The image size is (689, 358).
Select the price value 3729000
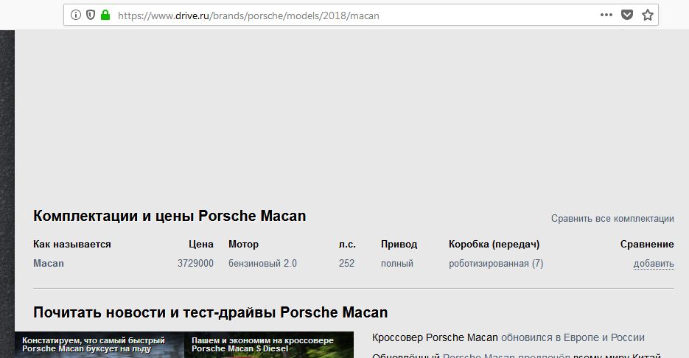(x=195, y=264)
